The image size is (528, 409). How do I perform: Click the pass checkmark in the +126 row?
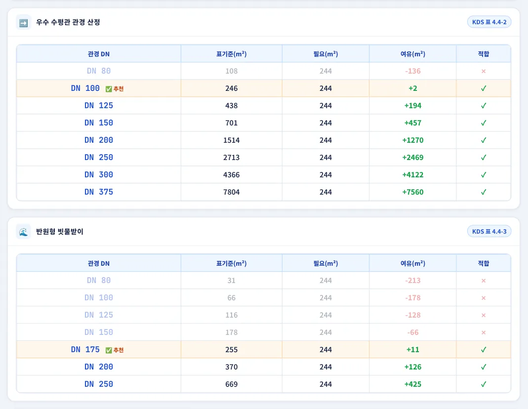click(484, 367)
